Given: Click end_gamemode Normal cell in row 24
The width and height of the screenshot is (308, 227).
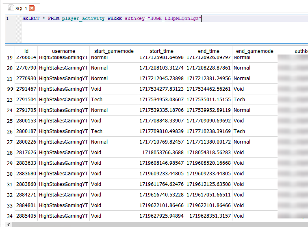Looking at the screenshot, I should (255, 110).
